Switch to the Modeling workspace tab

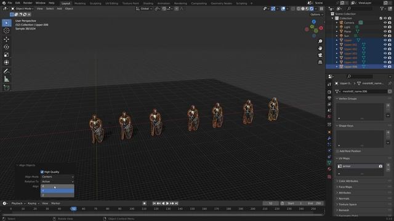pyautogui.click(x=80, y=3)
